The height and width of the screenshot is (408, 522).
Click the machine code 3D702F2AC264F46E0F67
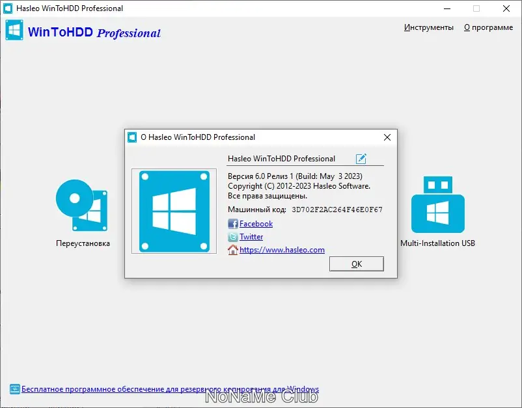[x=337, y=210]
